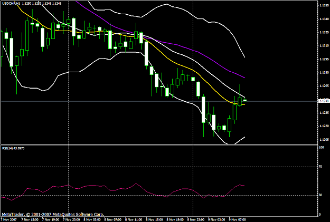Screen dimensions: 330x222
Task: Click the RSI scale value 30
Action: pyautogui.click(x=320, y=195)
